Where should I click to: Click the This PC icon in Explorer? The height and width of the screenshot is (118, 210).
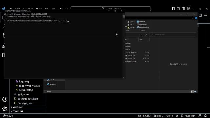pyautogui.click(x=48, y=80)
